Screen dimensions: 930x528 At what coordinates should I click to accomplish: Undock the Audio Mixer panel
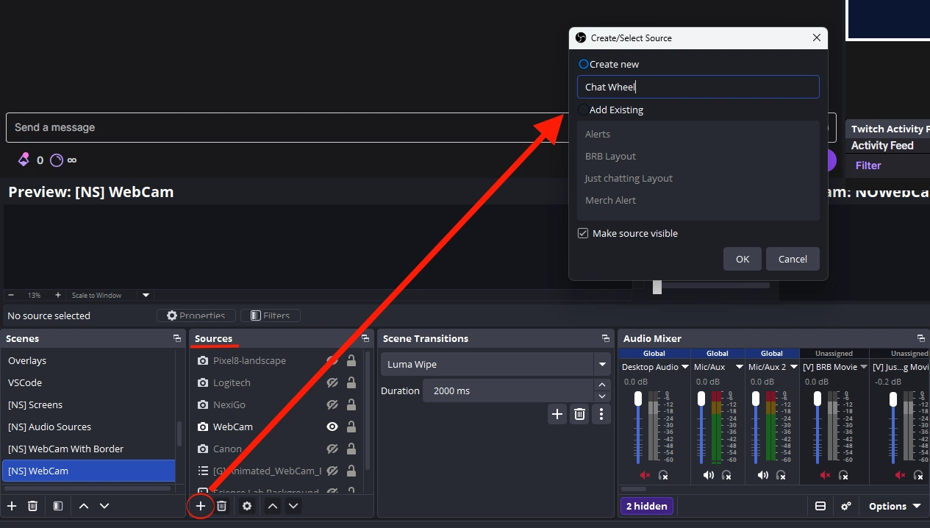[921, 338]
